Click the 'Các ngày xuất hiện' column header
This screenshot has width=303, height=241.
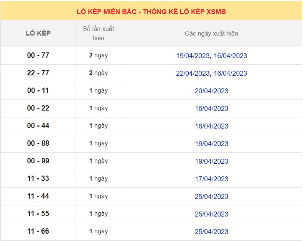211,33
